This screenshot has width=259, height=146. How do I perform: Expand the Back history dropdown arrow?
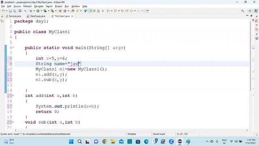tap(135, 11)
